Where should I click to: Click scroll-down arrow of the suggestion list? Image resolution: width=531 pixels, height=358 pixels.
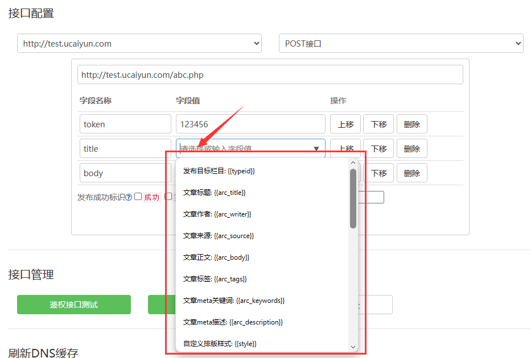[353, 347]
